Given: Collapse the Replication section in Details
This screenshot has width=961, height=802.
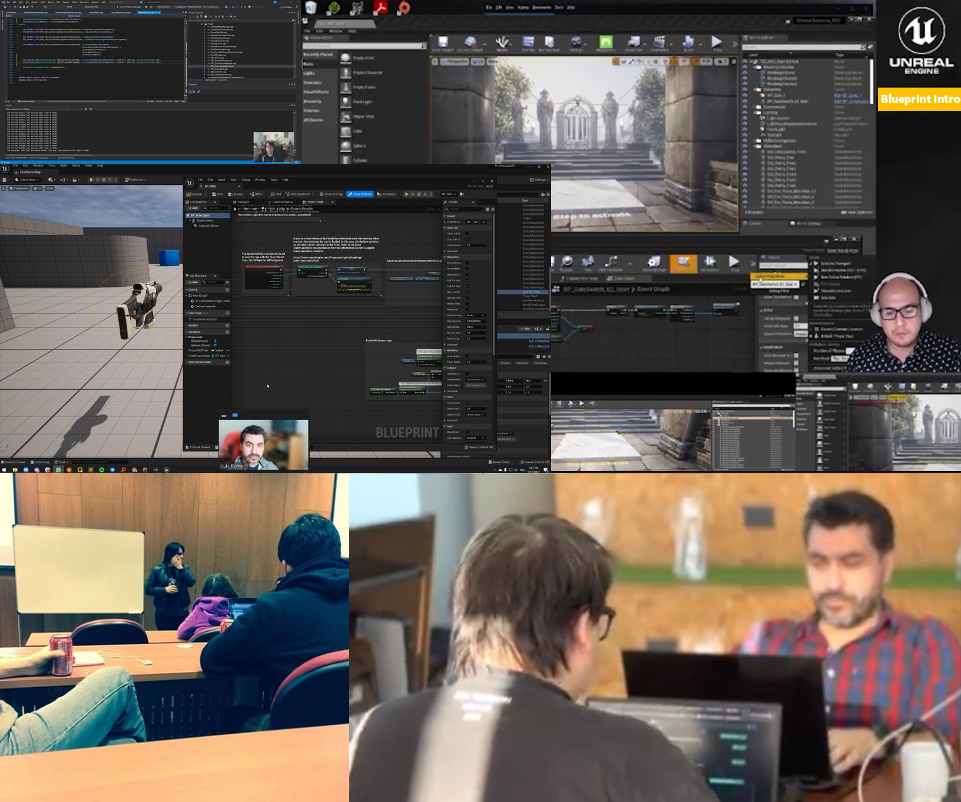Looking at the screenshot, I should (445, 257).
